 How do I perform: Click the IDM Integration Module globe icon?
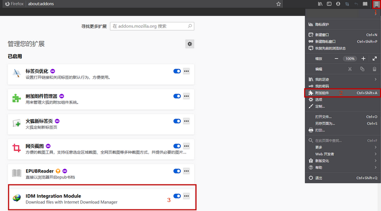point(16,198)
